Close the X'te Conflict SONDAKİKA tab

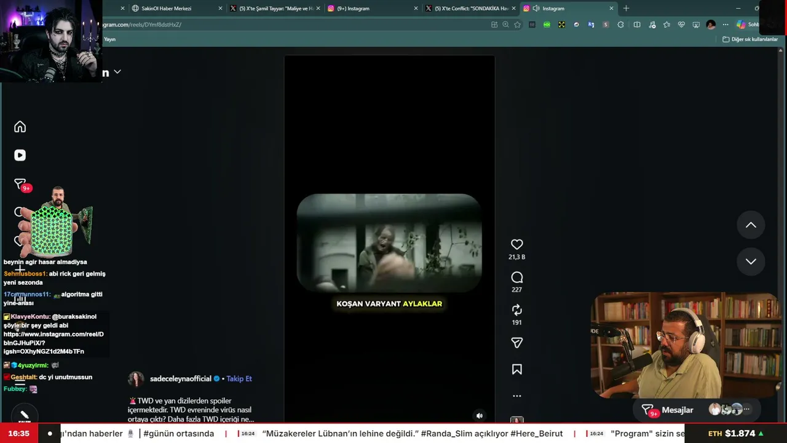click(x=513, y=9)
